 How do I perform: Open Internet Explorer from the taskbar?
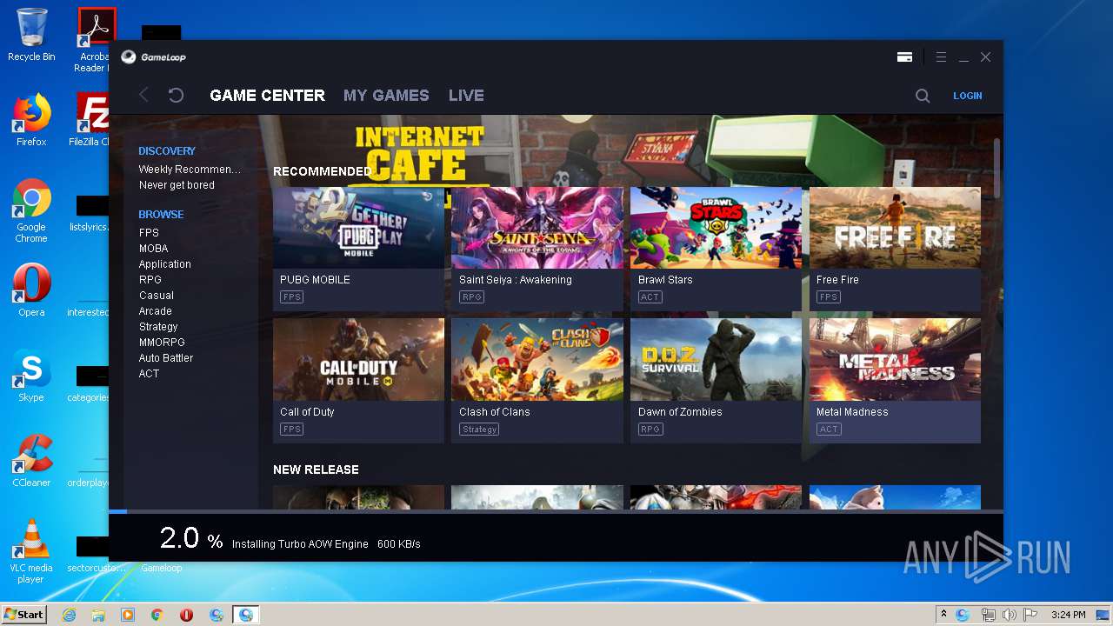tap(69, 615)
